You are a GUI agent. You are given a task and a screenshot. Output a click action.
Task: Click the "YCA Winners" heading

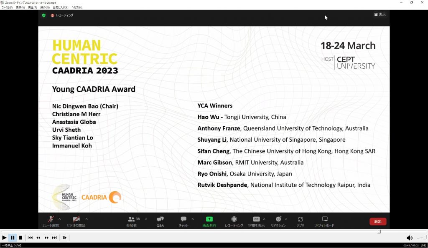click(x=215, y=105)
